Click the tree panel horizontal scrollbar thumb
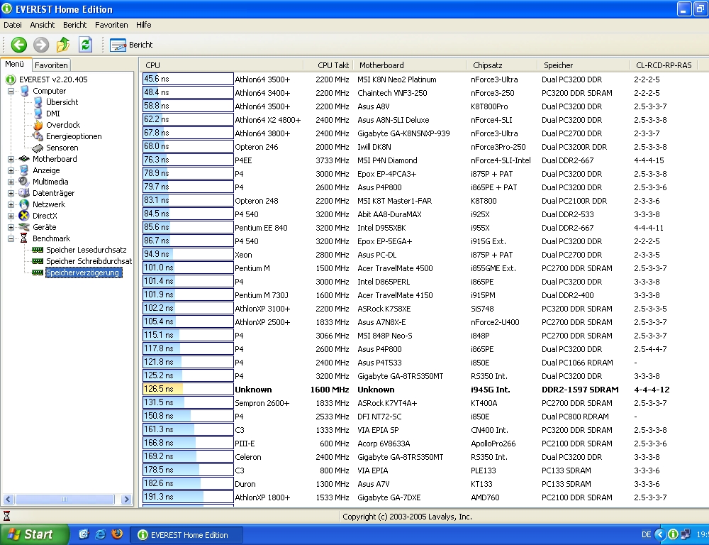The image size is (709, 545). [x=65, y=500]
